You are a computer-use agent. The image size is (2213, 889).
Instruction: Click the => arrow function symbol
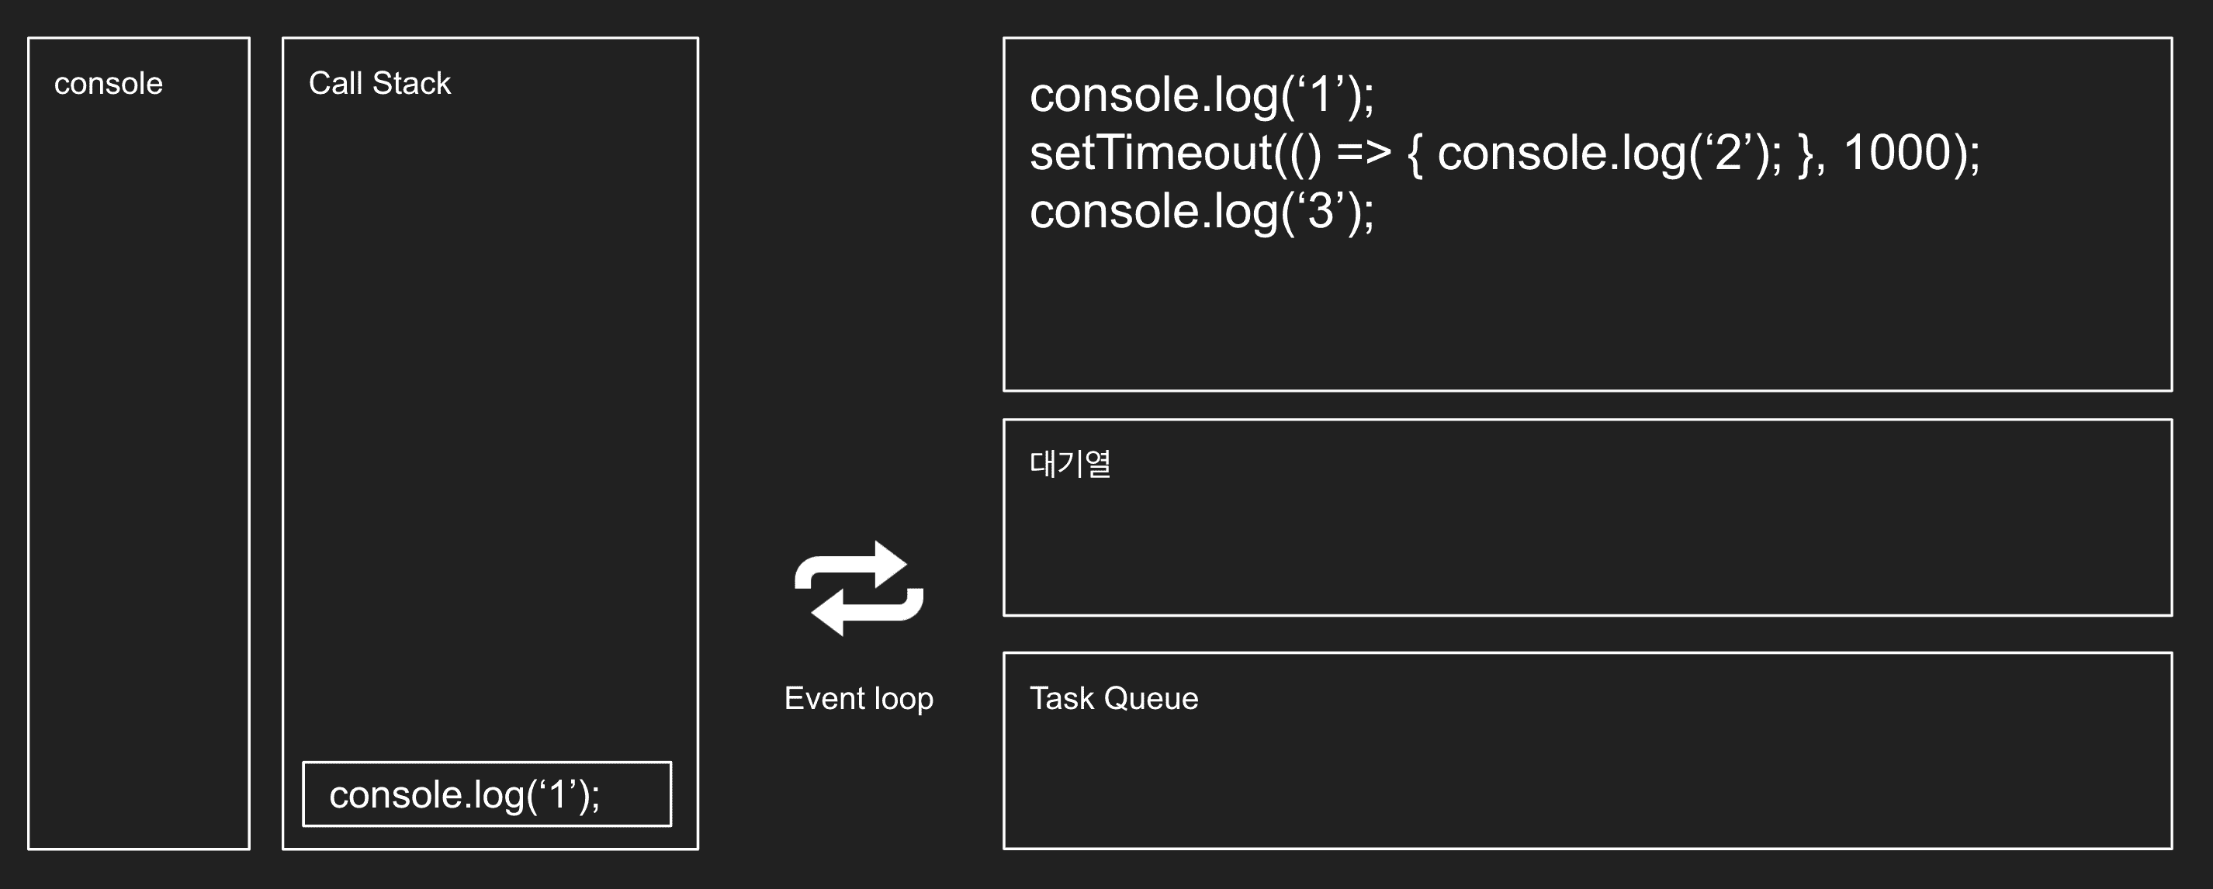click(x=1363, y=153)
